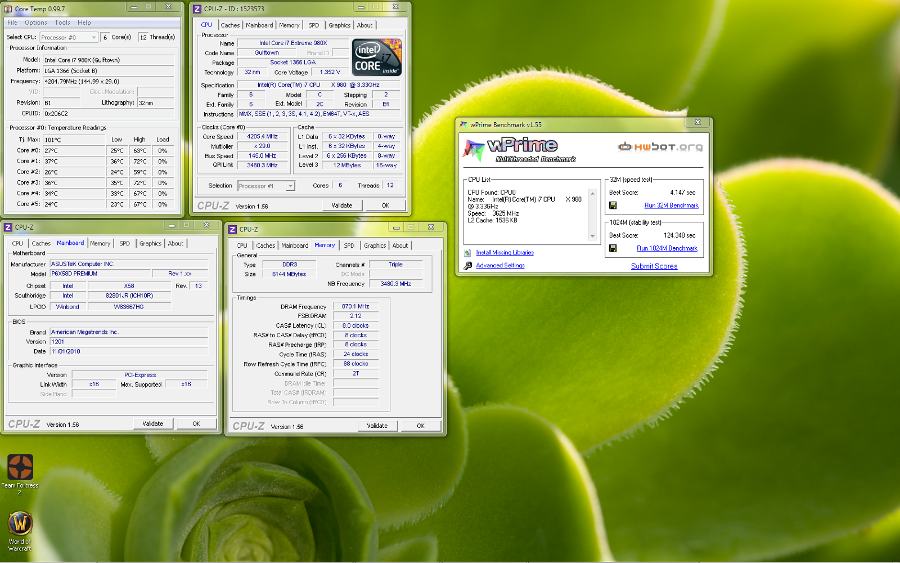Image resolution: width=900 pixels, height=563 pixels.
Task: Click Install Missing Libraries link
Action: (505, 253)
